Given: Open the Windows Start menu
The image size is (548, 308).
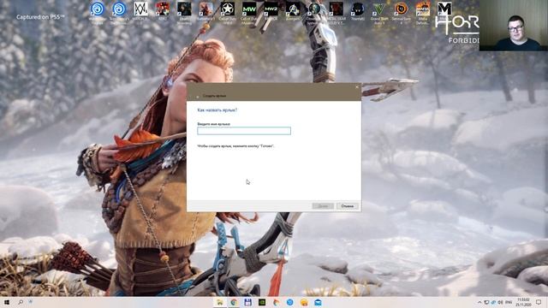Looking at the screenshot, I should click(7, 302).
